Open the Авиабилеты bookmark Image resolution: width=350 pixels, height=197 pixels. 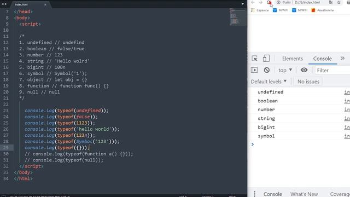pyautogui.click(x=323, y=10)
